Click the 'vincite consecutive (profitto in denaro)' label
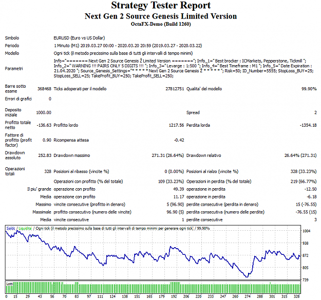 pos(89,205)
